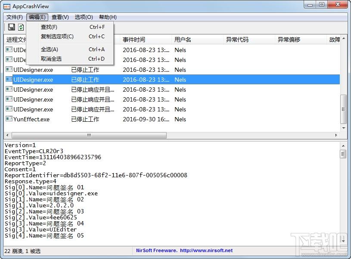Image resolution: width=351 pixels, height=259 pixels.
Task: Click details pane scroll-up arrow
Action: point(343,146)
